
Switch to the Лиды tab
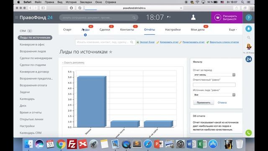(85, 30)
